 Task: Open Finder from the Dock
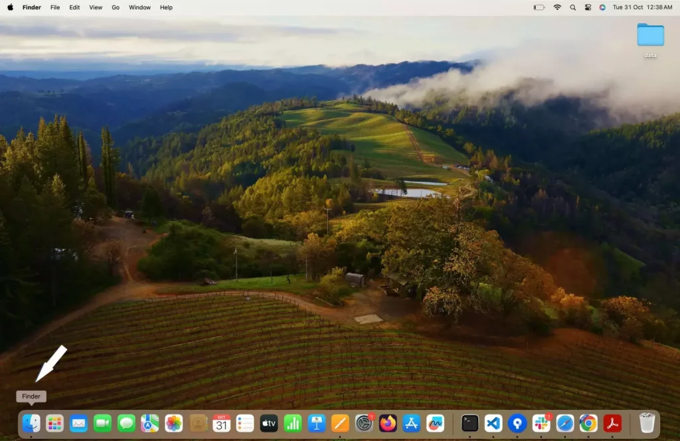31,423
